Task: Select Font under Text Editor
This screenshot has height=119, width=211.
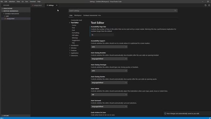Action: [73, 30]
